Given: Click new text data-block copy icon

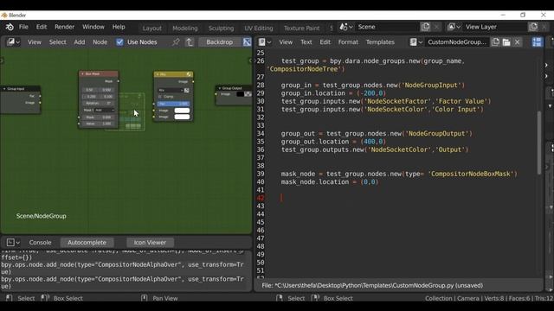Looking at the screenshot, I should [x=495, y=42].
